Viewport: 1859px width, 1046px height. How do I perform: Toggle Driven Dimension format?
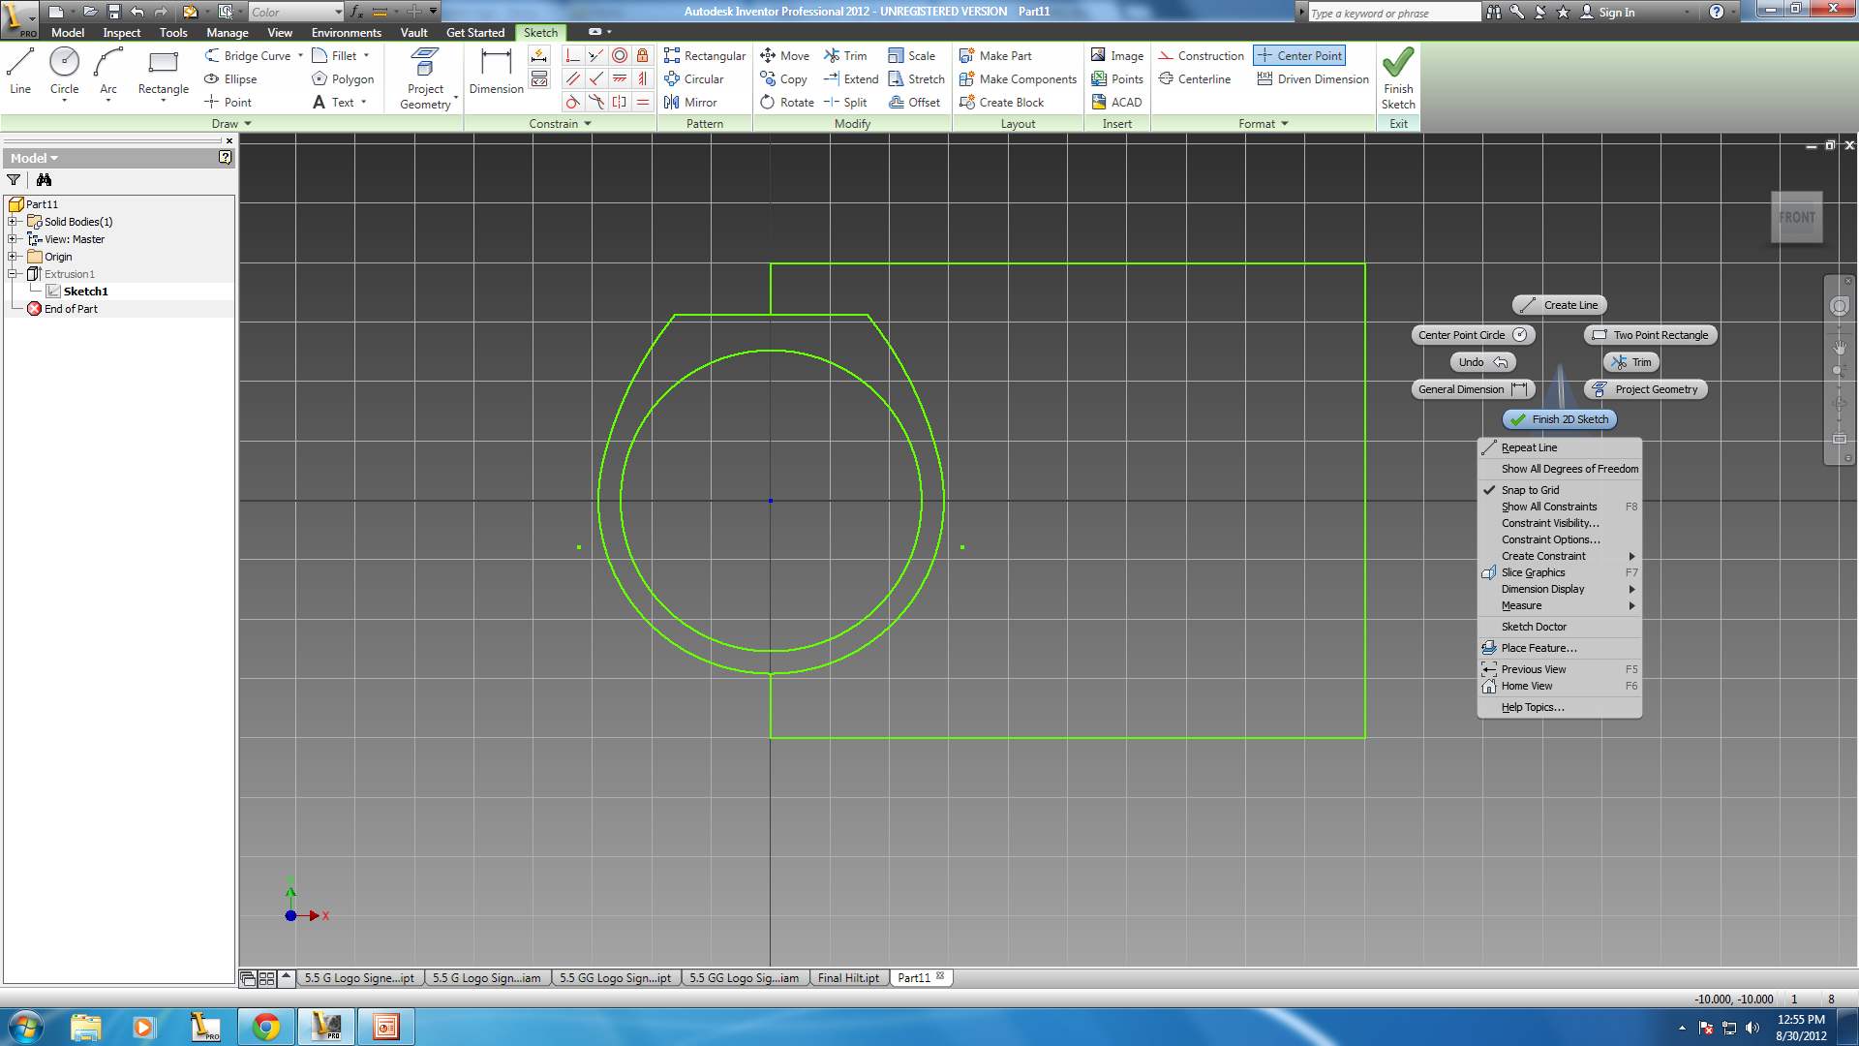click(1313, 78)
